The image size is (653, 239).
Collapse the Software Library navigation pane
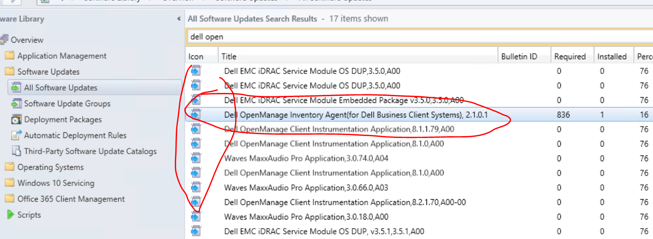(x=179, y=19)
